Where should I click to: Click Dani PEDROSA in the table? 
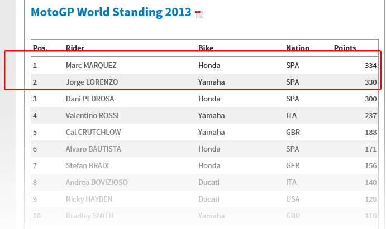(x=90, y=99)
